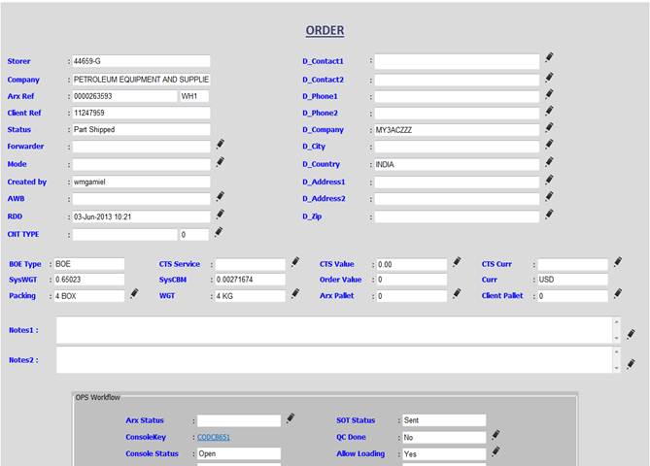Click the empty Mode input

pos(141,164)
